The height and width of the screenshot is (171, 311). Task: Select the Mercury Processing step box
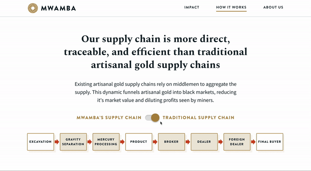(x=106, y=142)
